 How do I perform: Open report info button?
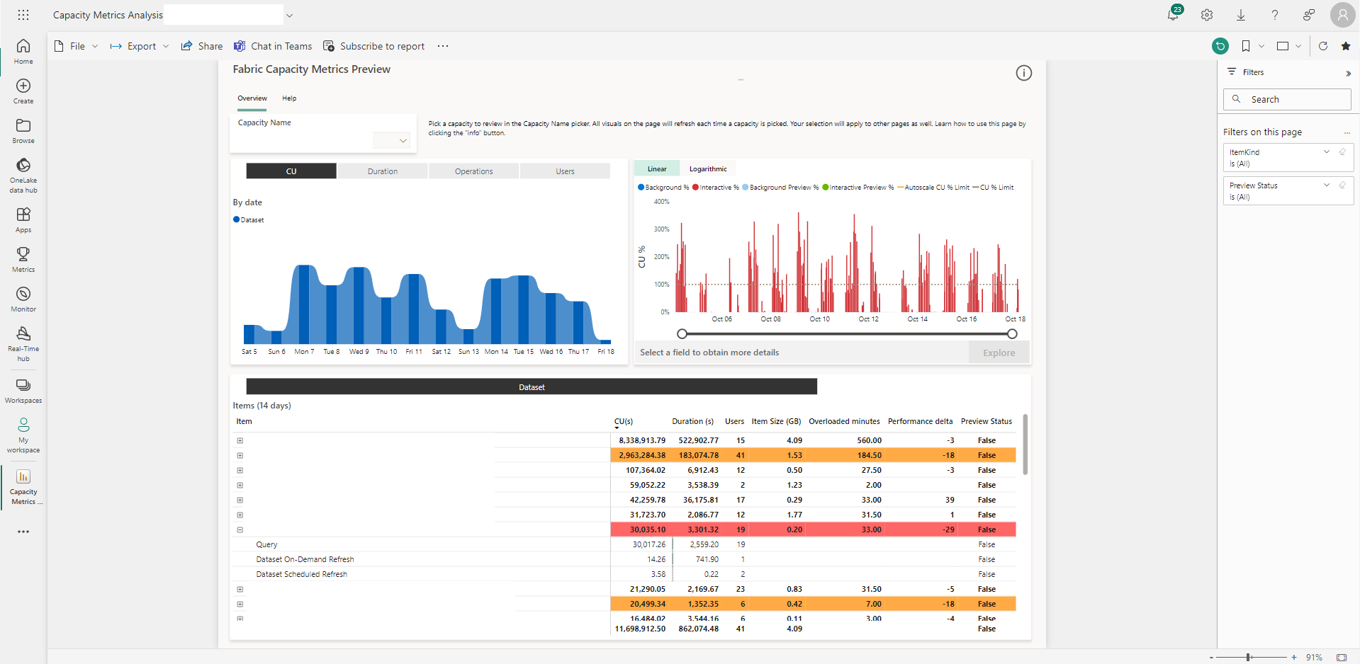pyautogui.click(x=1024, y=73)
